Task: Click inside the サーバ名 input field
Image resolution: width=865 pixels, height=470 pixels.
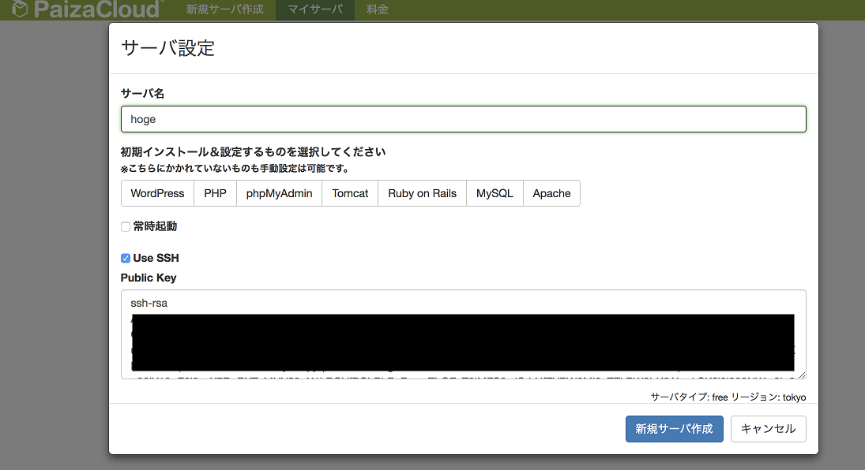Action: [463, 119]
